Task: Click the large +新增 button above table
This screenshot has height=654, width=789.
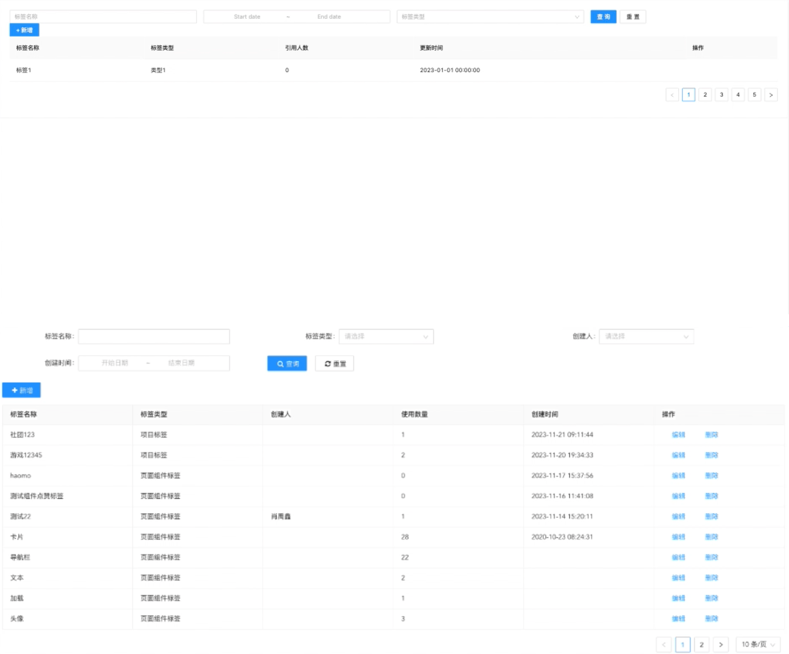Action: (x=21, y=390)
